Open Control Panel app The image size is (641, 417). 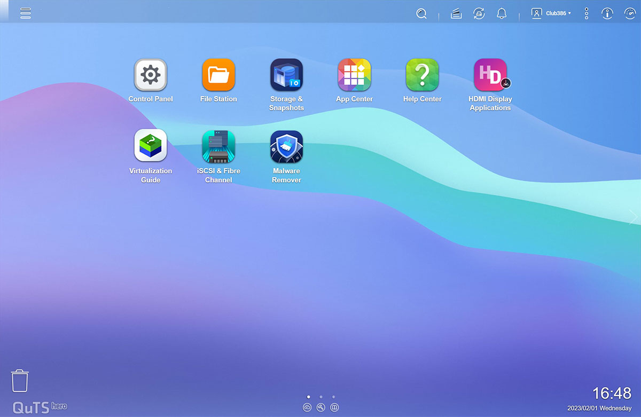[151, 75]
